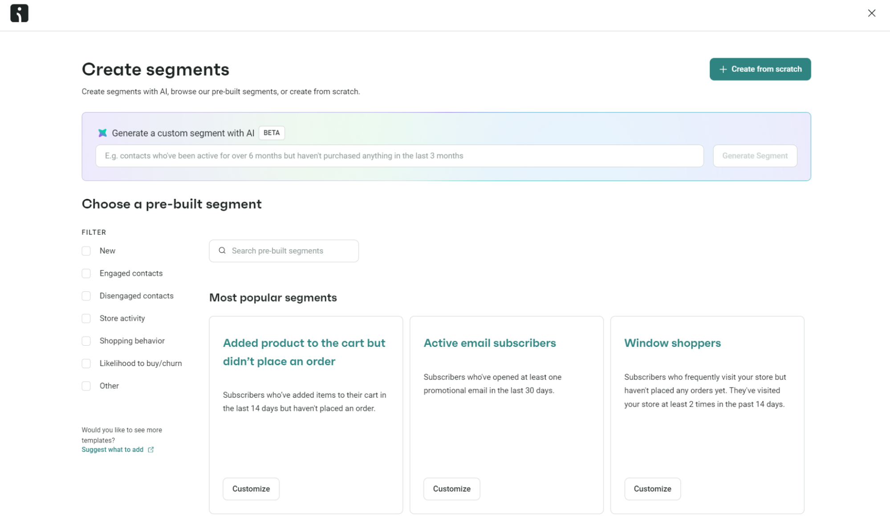Click the search magnifier in pre-built segments search
Image resolution: width=890 pixels, height=516 pixels.
point(222,250)
